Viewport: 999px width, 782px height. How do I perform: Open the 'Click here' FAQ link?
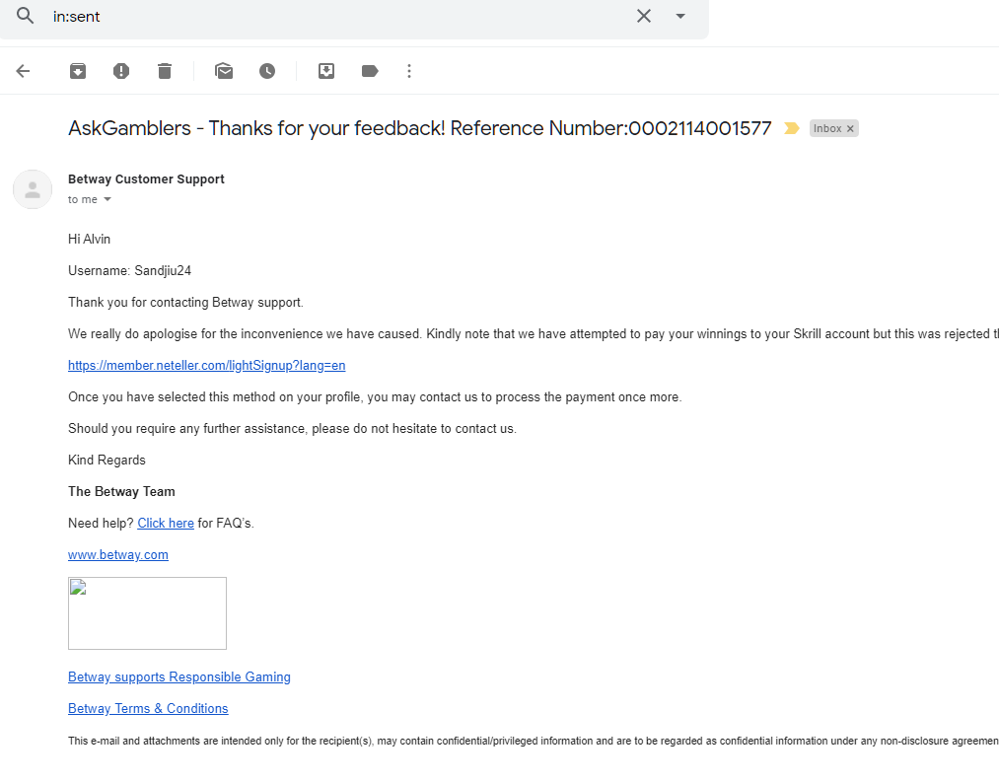click(x=166, y=524)
